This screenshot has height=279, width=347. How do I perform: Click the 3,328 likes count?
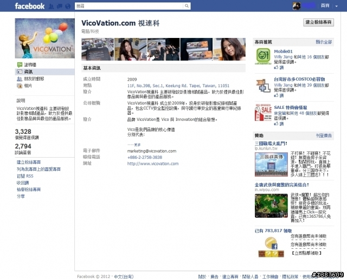tap(23, 132)
